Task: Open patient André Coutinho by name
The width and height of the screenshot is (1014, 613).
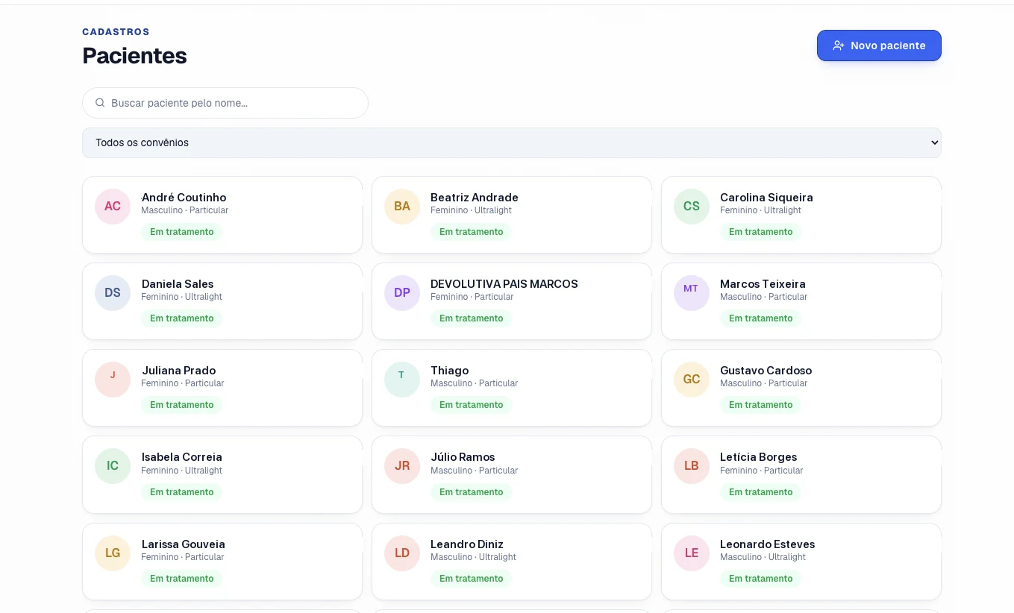Action: coord(184,198)
